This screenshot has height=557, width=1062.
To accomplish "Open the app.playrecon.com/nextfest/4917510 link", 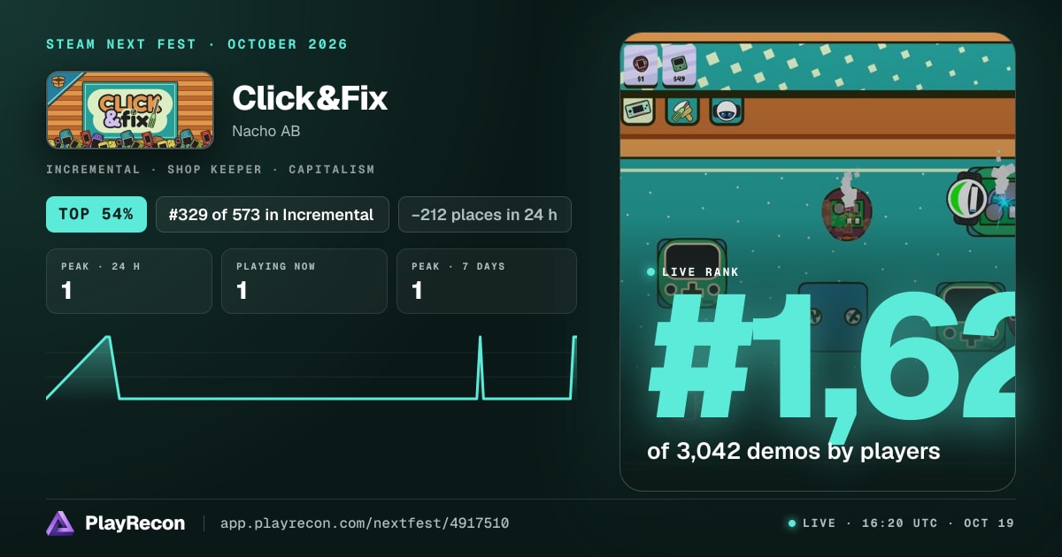I will coord(364,523).
